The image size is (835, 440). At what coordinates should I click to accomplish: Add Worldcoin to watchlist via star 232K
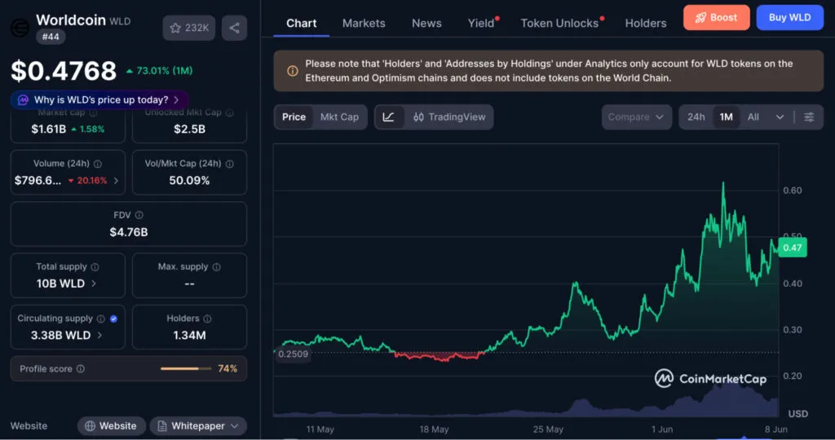coord(189,28)
